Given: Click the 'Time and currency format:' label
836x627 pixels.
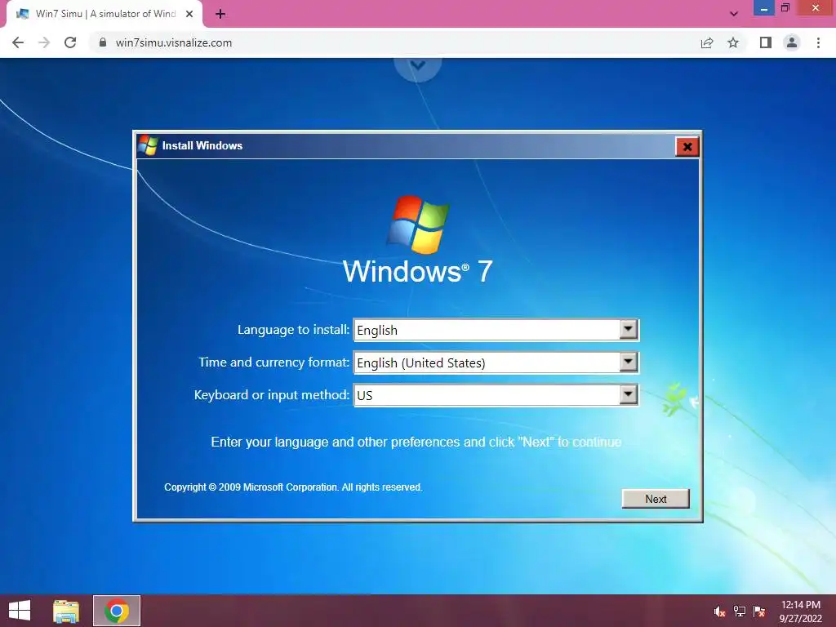Looking at the screenshot, I should 274,362.
